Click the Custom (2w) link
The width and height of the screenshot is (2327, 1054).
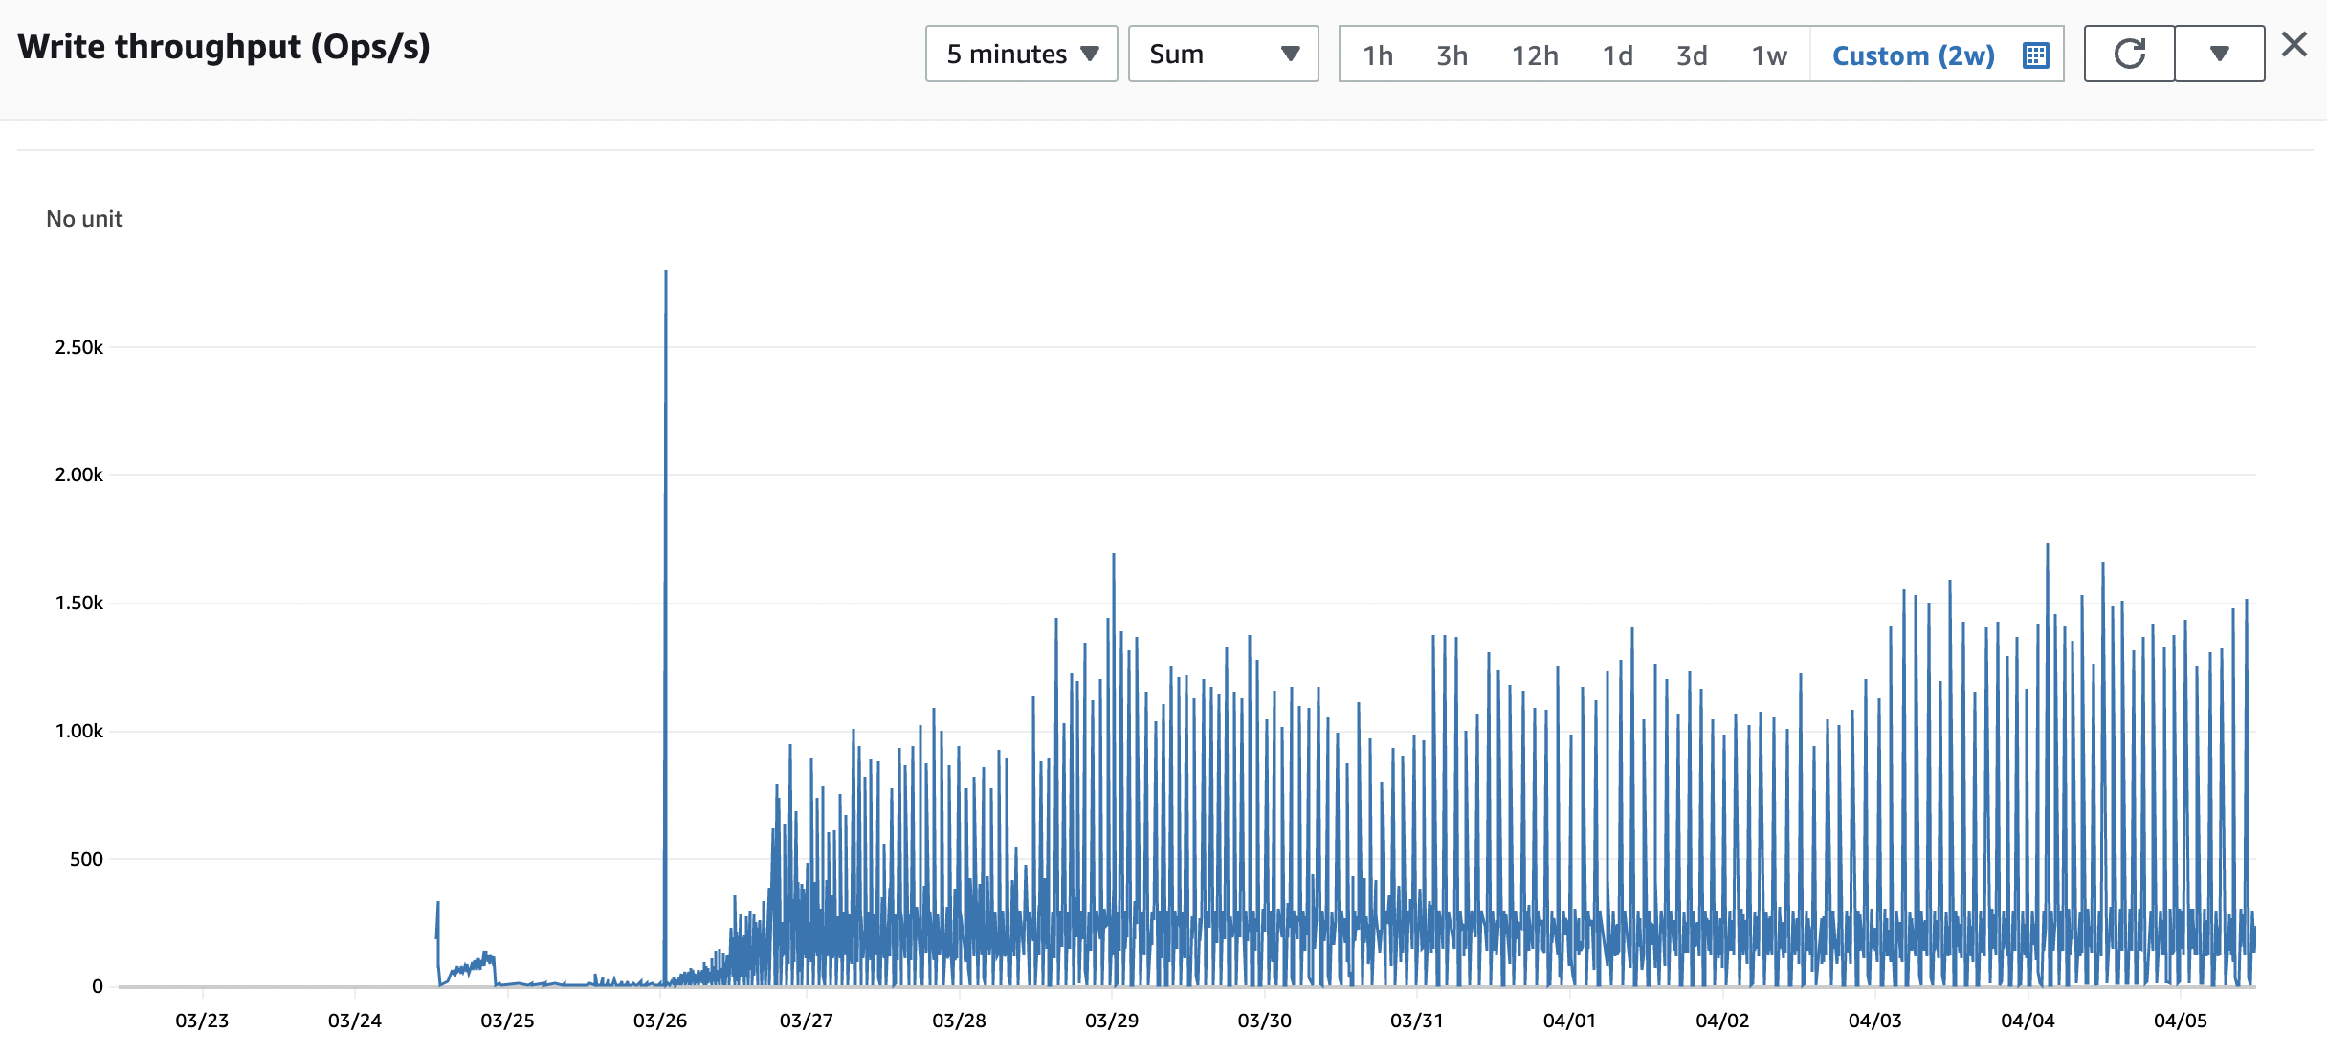tap(1913, 55)
